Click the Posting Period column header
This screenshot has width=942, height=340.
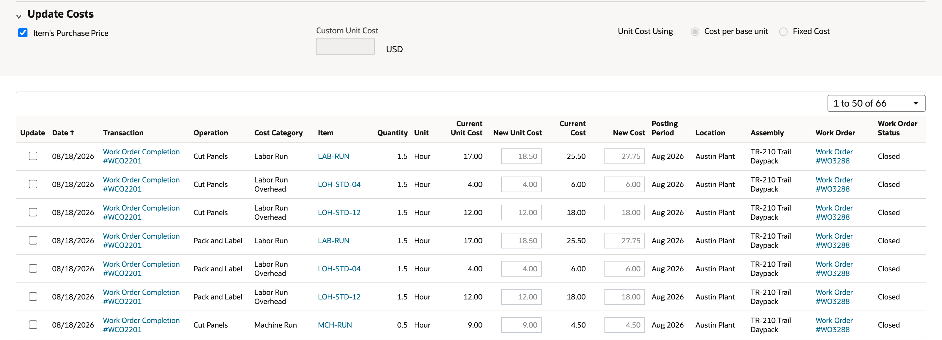(x=664, y=128)
